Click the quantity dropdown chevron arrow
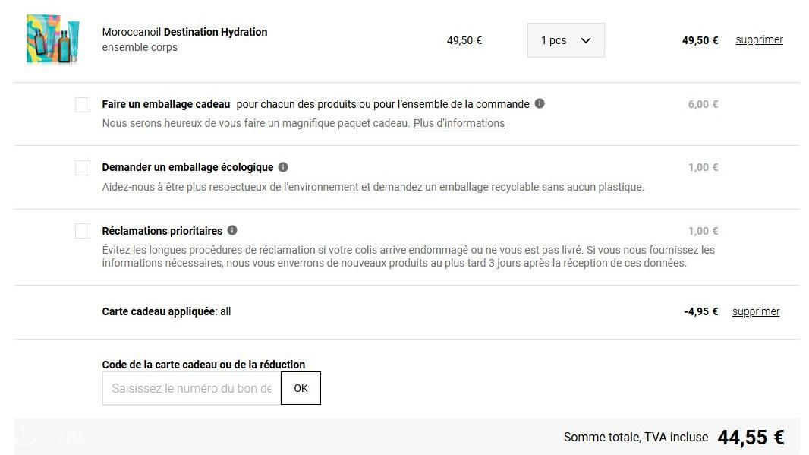This screenshot has height=455, width=809. pyautogui.click(x=586, y=40)
